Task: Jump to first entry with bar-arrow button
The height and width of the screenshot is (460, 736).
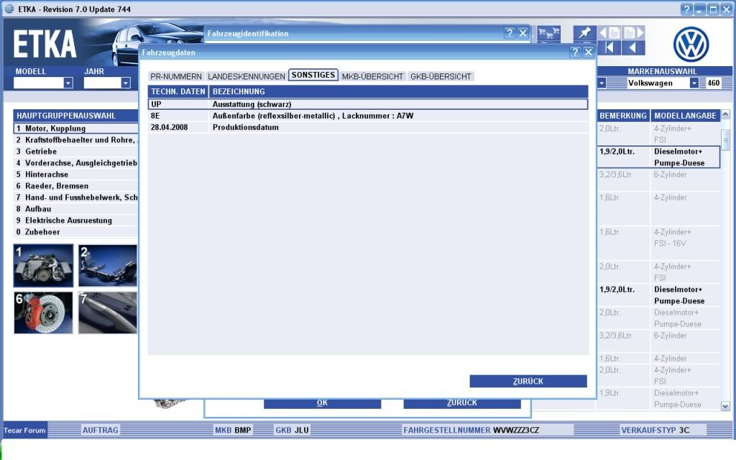Action: click(609, 47)
